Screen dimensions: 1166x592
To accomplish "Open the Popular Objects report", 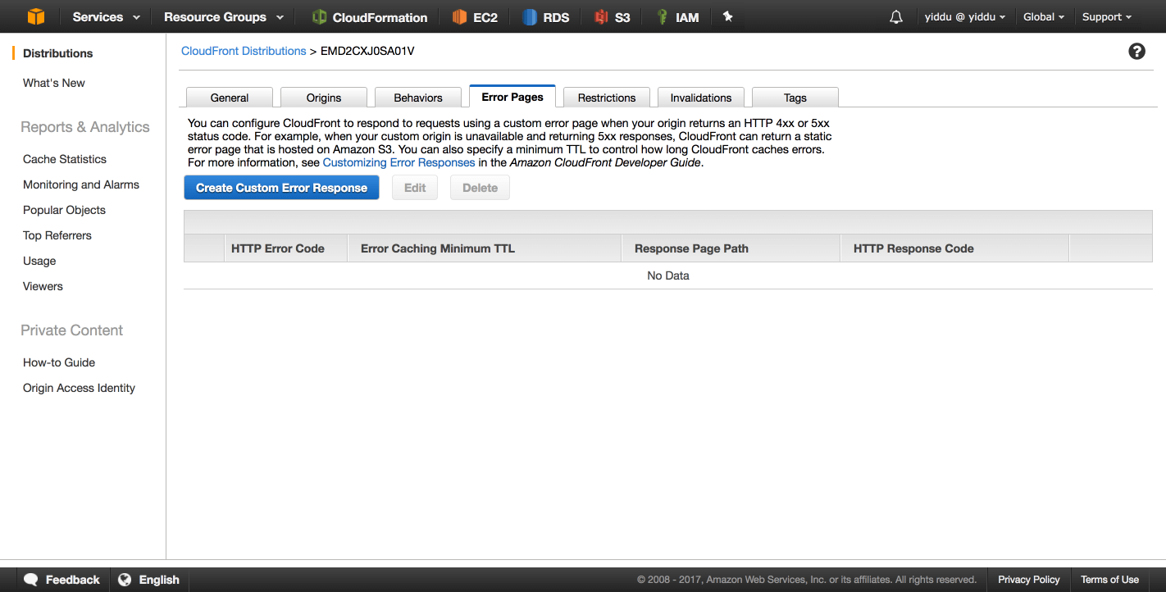I will [x=64, y=210].
